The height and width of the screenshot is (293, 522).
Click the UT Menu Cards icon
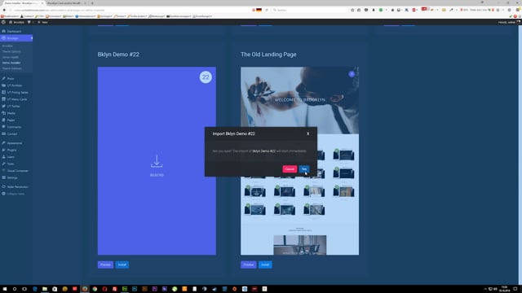click(3, 99)
